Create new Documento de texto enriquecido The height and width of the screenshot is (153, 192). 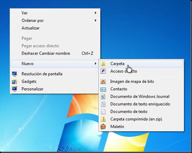(x=141, y=104)
